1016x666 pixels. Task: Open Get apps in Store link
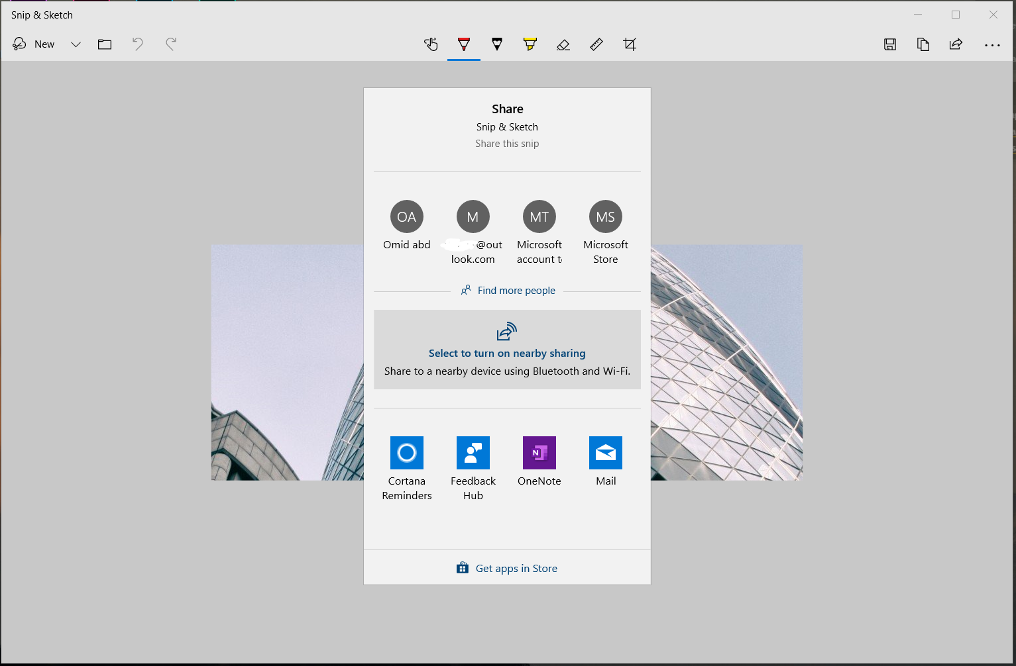pyautogui.click(x=508, y=568)
